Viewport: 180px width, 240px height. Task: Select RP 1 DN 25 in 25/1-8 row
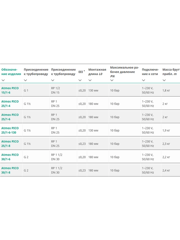(x=55, y=144)
